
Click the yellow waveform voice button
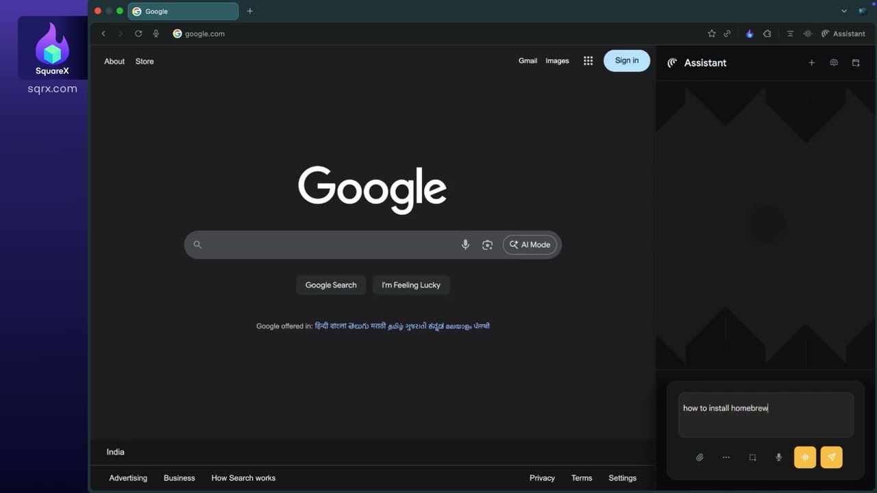805,457
